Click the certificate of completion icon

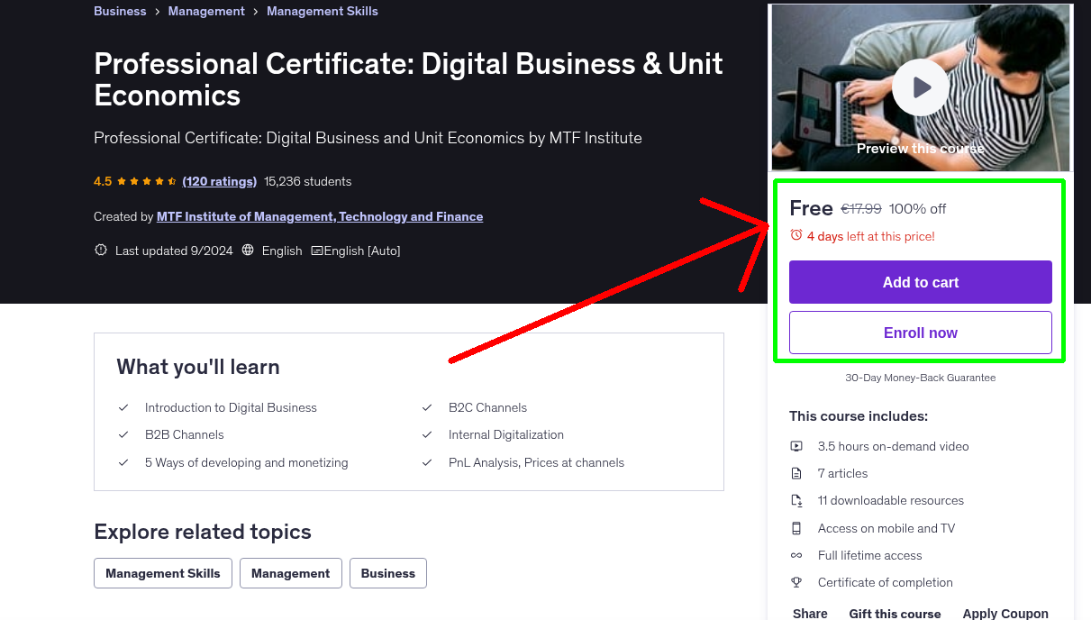(796, 582)
